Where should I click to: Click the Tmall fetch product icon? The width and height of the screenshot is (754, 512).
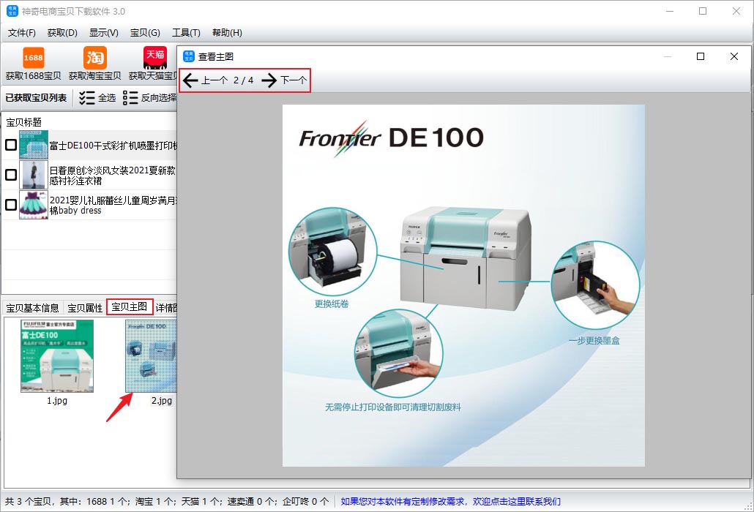(x=155, y=58)
